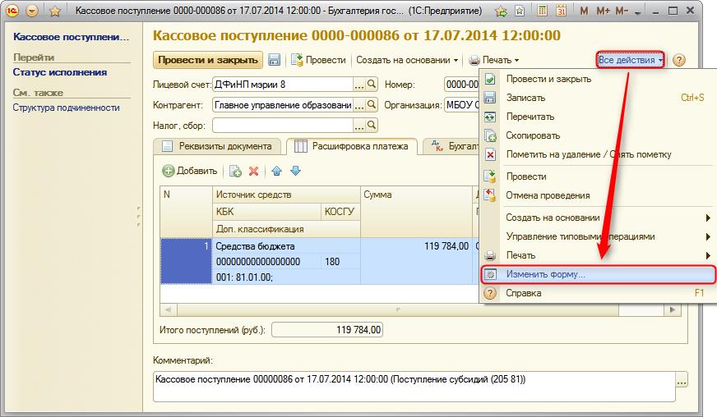Image resolution: width=717 pixels, height=417 pixels.
Task: Click the save diskette icon in toolbar
Action: tap(274, 60)
